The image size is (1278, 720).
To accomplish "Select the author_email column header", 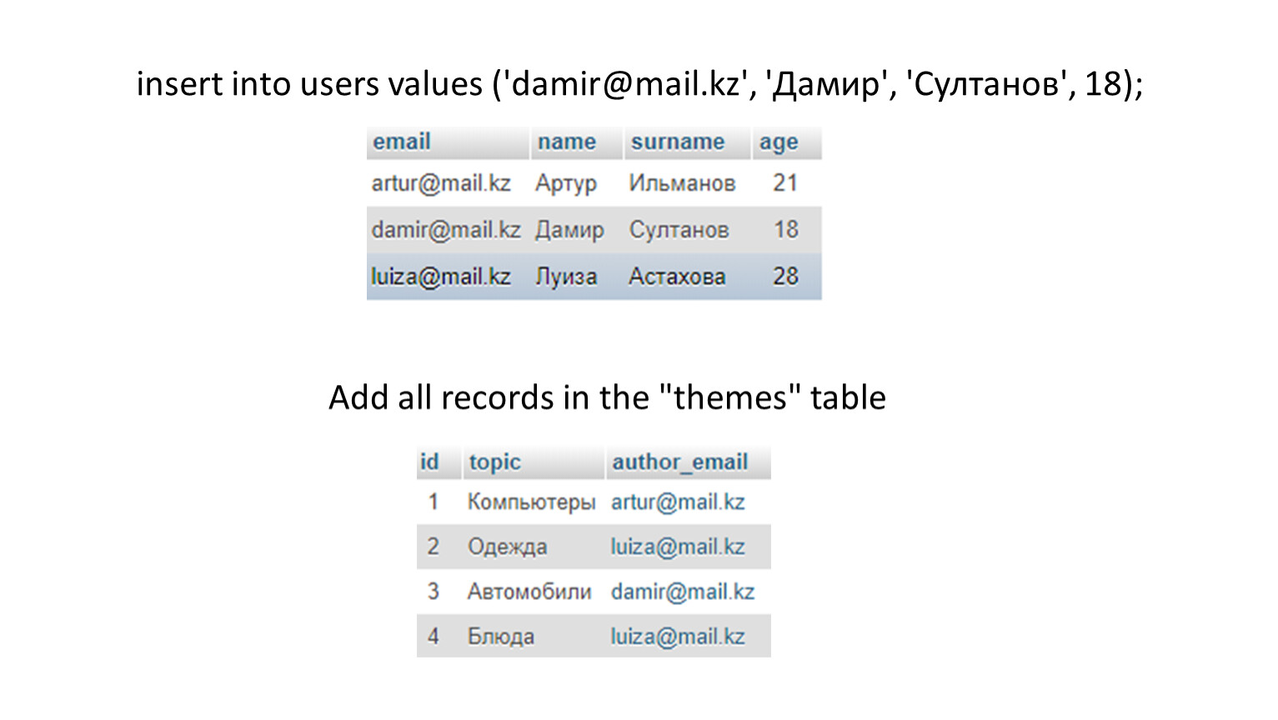I will (689, 462).
